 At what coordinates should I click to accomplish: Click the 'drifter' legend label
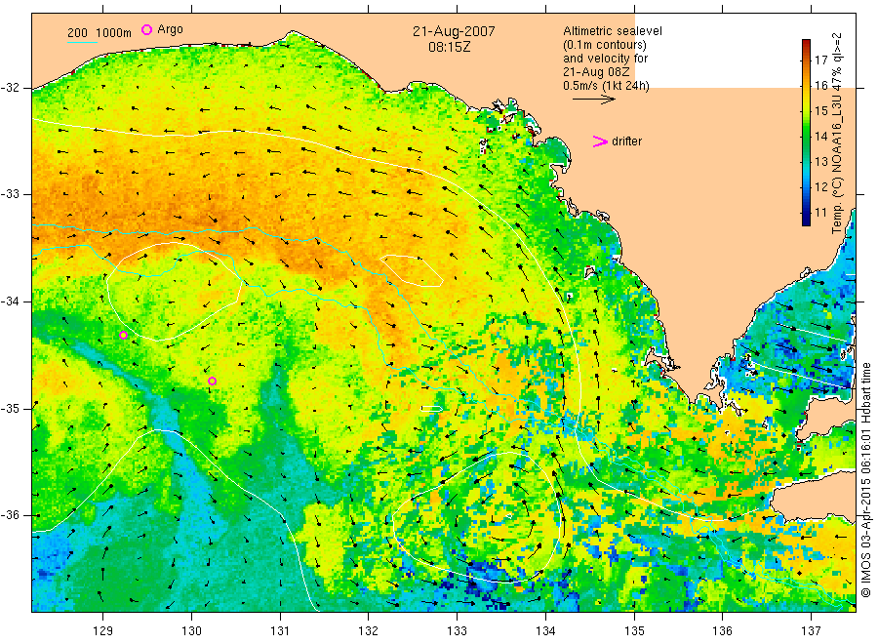click(x=626, y=141)
